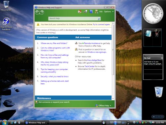Go to Help home via house icon
Screen dimensions: 166x125
pos(80,11)
